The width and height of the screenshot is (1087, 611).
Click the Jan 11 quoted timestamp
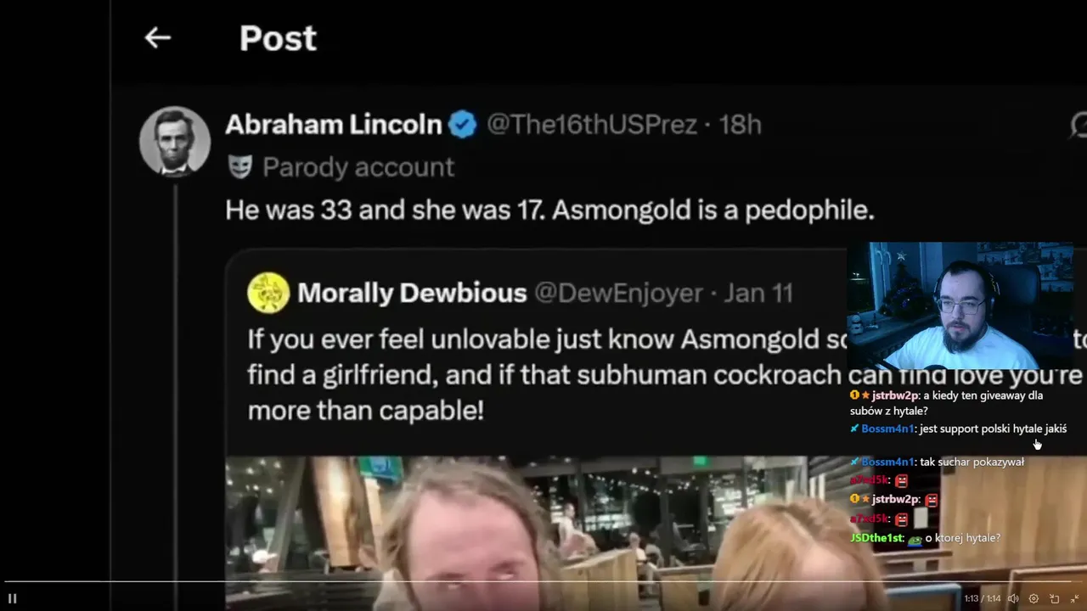click(758, 293)
